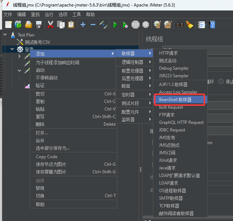The image size is (233, 221).
Task: Click the Search binoculars icon
Action: pyautogui.click(x=180, y=25)
